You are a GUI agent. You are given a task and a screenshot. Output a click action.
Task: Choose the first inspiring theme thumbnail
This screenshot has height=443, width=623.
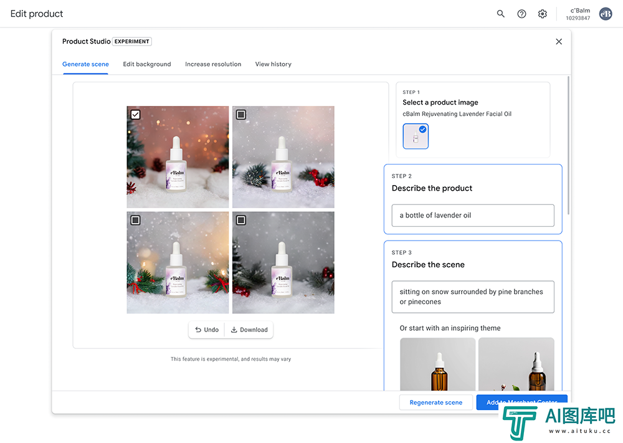tap(437, 364)
